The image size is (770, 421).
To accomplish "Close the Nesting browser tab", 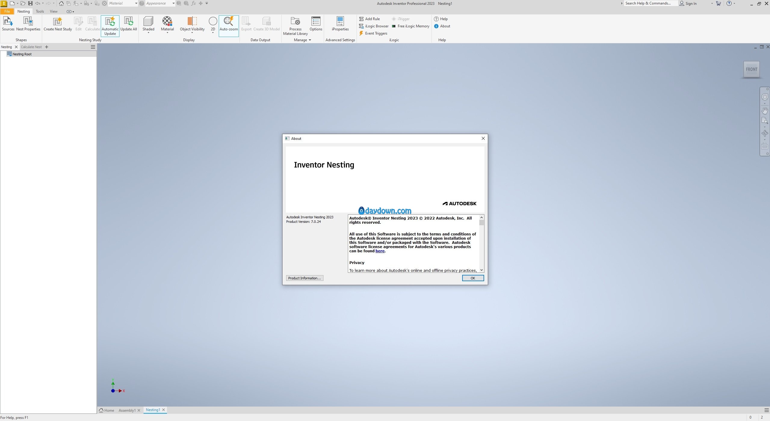I will [x=16, y=47].
